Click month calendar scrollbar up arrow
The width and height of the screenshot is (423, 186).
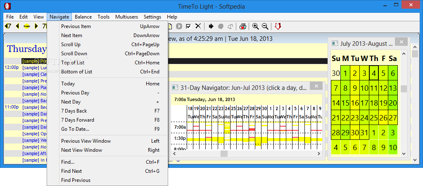pos(404,54)
